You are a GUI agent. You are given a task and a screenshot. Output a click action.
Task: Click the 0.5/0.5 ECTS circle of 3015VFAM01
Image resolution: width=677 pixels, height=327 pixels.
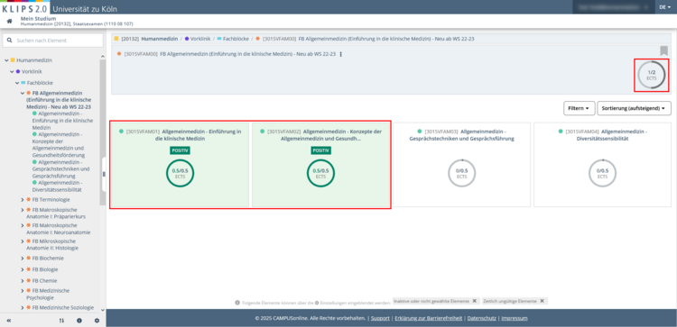(180, 173)
